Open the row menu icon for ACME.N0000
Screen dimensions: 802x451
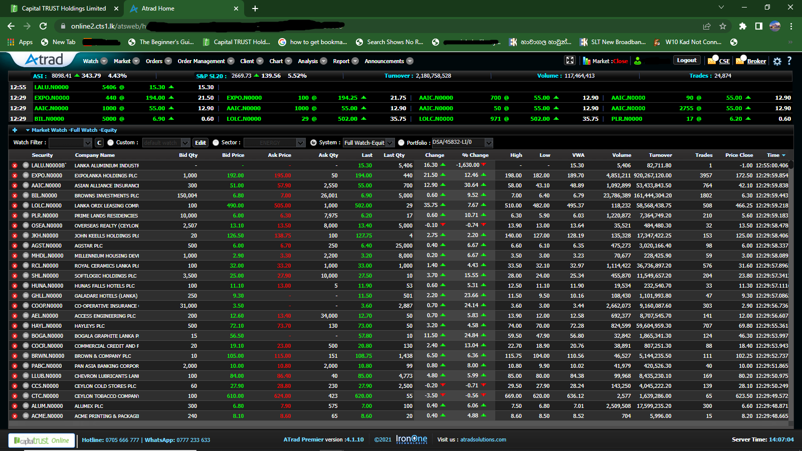coord(26,416)
